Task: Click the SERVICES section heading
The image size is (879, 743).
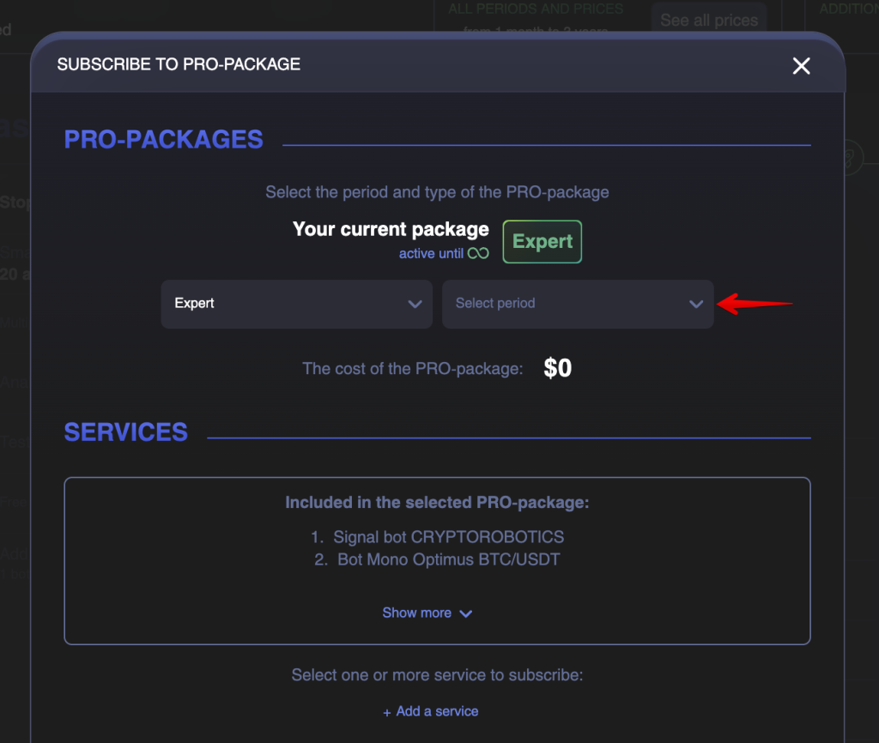Action: 126,432
